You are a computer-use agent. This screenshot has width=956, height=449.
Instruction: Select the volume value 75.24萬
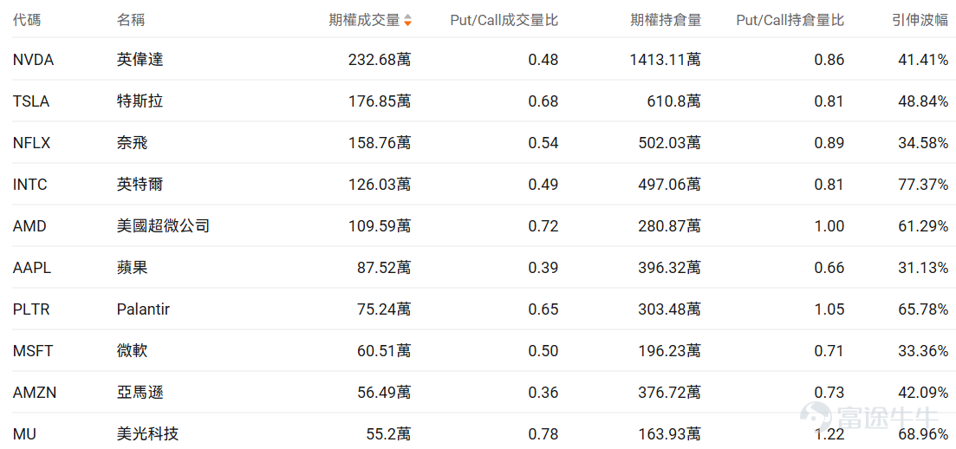click(384, 309)
